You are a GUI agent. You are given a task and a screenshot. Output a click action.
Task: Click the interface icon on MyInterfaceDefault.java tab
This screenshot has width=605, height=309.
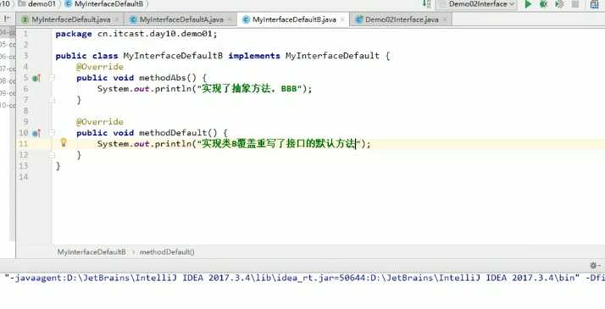point(25,19)
